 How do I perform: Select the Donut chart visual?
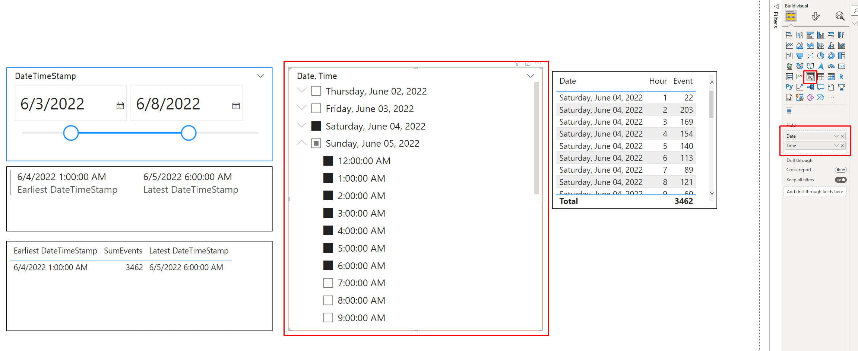831,56
